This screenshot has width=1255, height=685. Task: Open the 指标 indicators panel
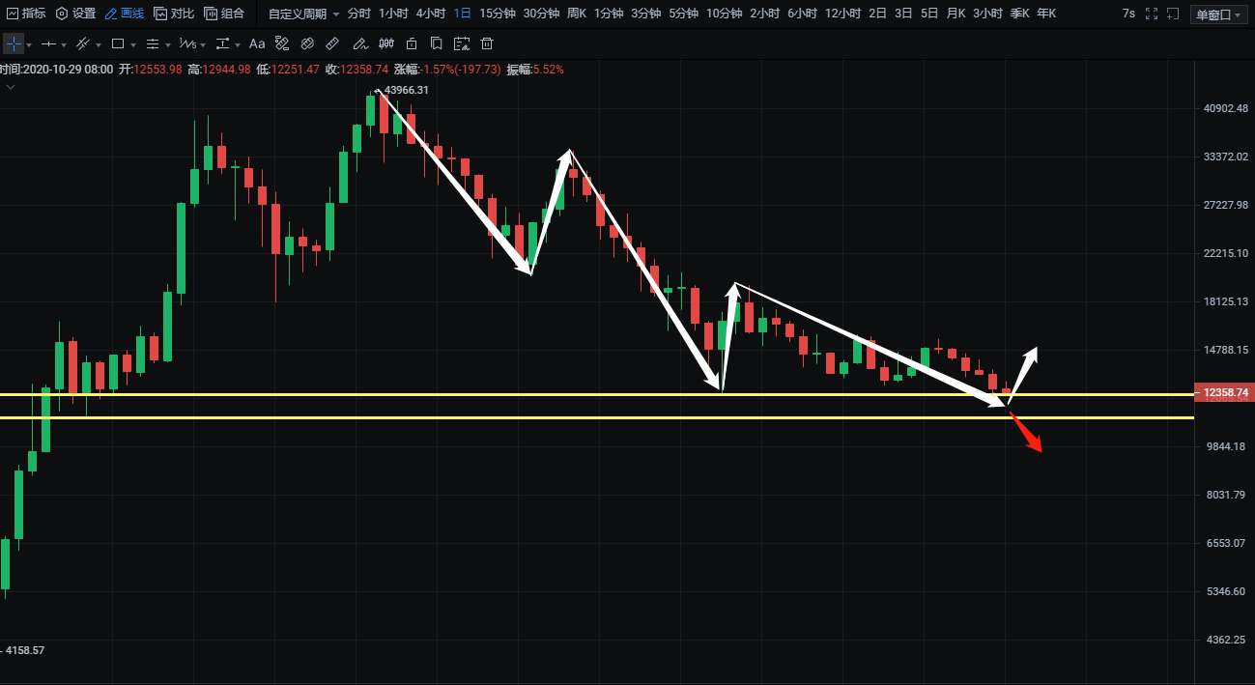(x=26, y=14)
